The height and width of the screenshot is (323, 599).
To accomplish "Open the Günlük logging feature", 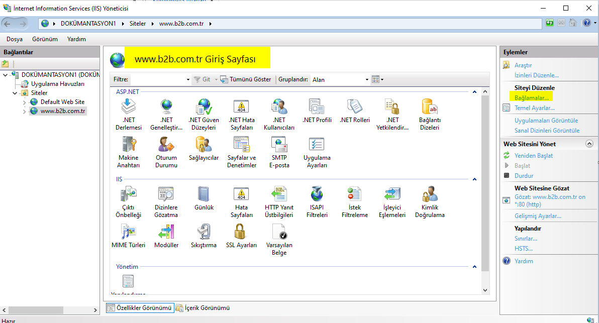I will click(204, 198).
